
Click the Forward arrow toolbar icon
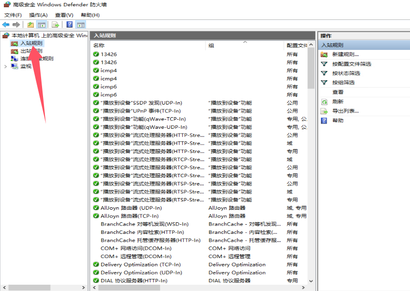point(16,25)
